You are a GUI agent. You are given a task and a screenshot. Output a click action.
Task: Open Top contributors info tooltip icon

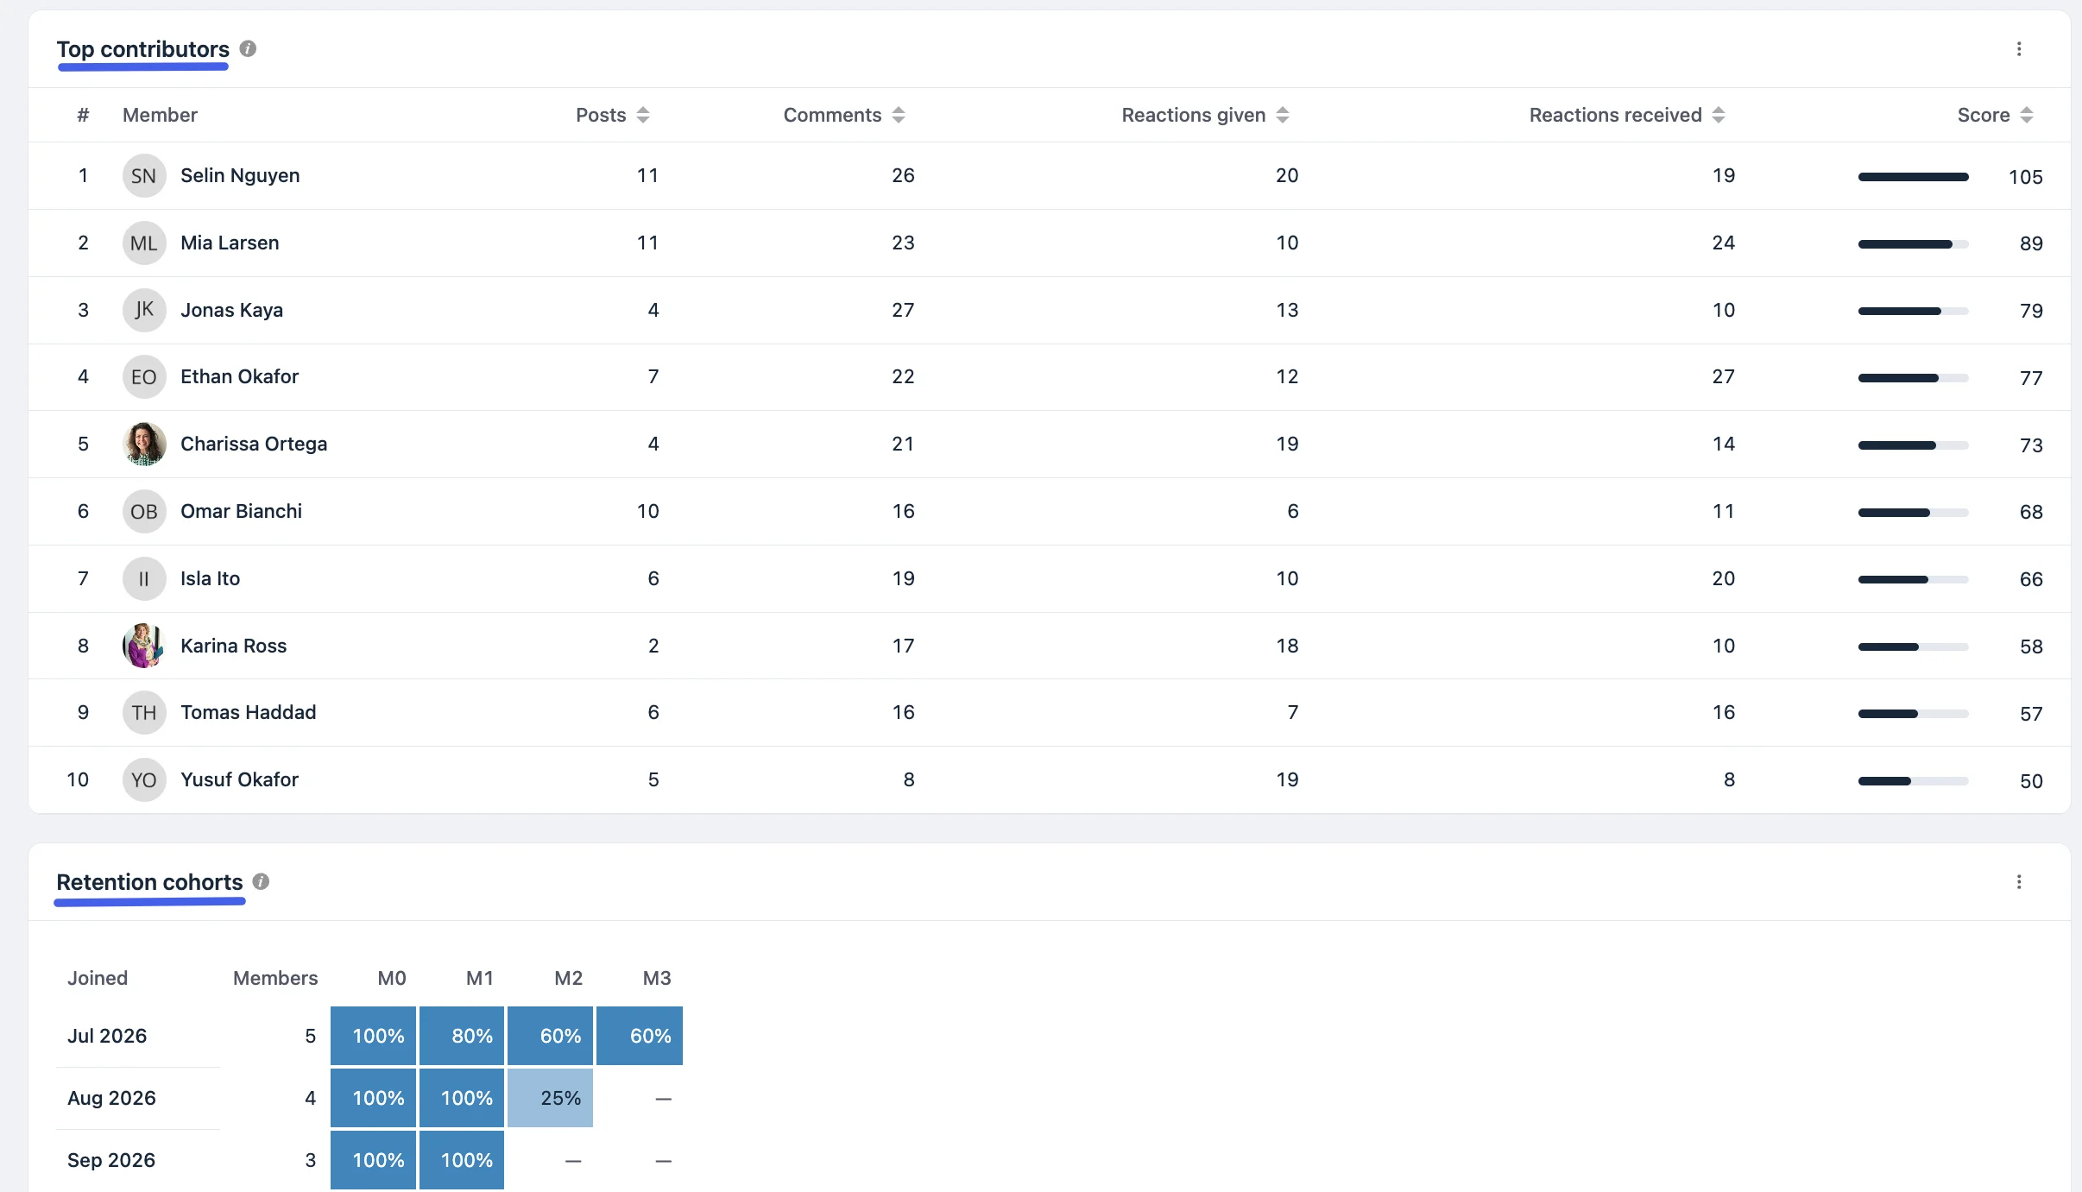[248, 48]
